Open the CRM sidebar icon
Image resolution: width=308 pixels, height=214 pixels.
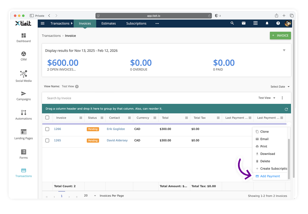[24, 54]
